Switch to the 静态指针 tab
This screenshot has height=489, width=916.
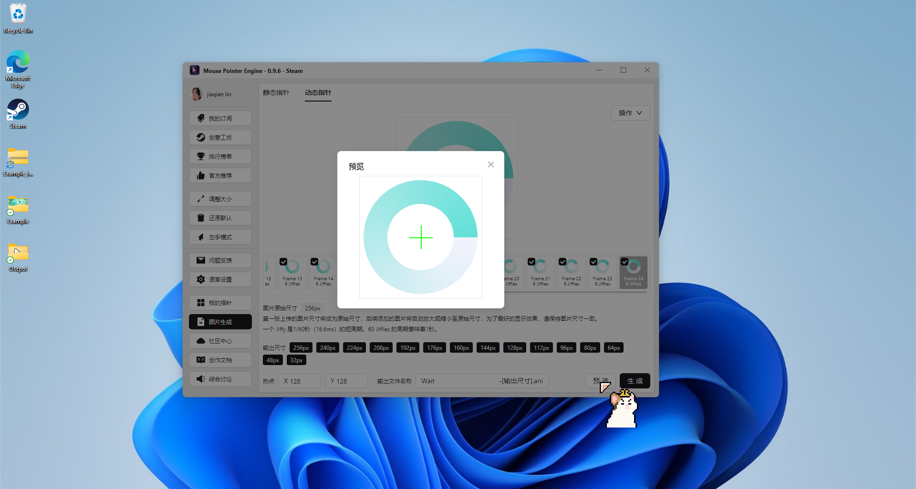coord(276,92)
